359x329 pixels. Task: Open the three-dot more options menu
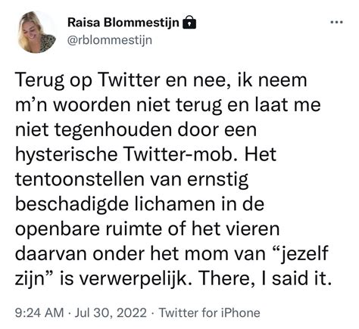[x=337, y=22]
